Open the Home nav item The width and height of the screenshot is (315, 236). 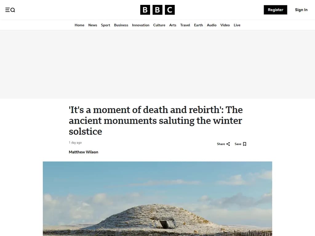click(x=80, y=25)
